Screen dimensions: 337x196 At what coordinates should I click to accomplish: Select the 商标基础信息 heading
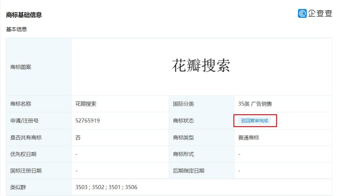click(24, 15)
